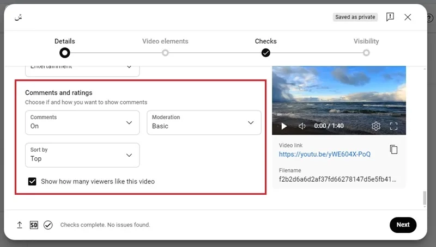The width and height of the screenshot is (436, 247).
Task: Click the Next button
Action: pos(403,225)
